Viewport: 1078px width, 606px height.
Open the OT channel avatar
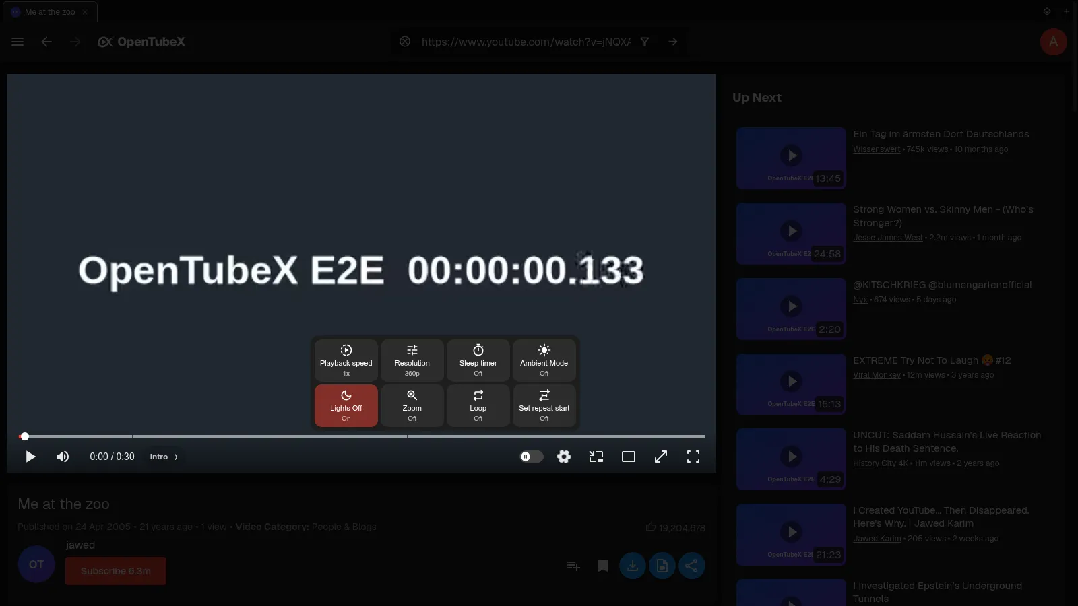[x=36, y=564]
